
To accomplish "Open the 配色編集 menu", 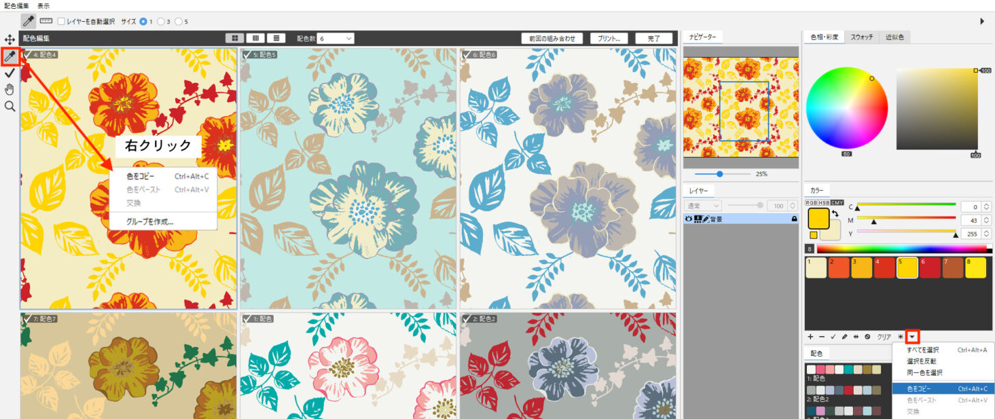I will (16, 5).
